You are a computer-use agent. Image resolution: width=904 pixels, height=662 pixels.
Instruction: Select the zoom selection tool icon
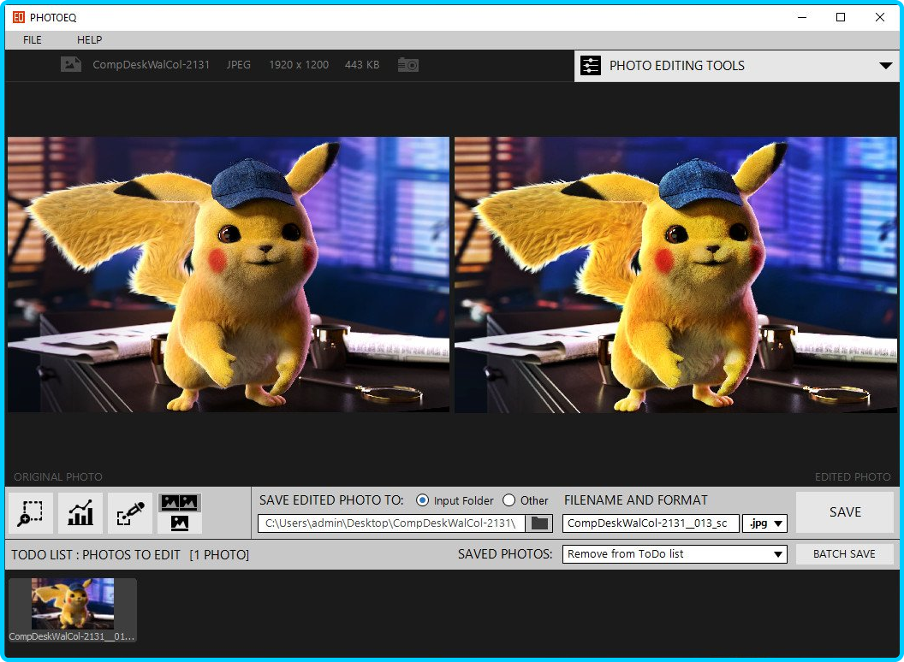click(30, 513)
